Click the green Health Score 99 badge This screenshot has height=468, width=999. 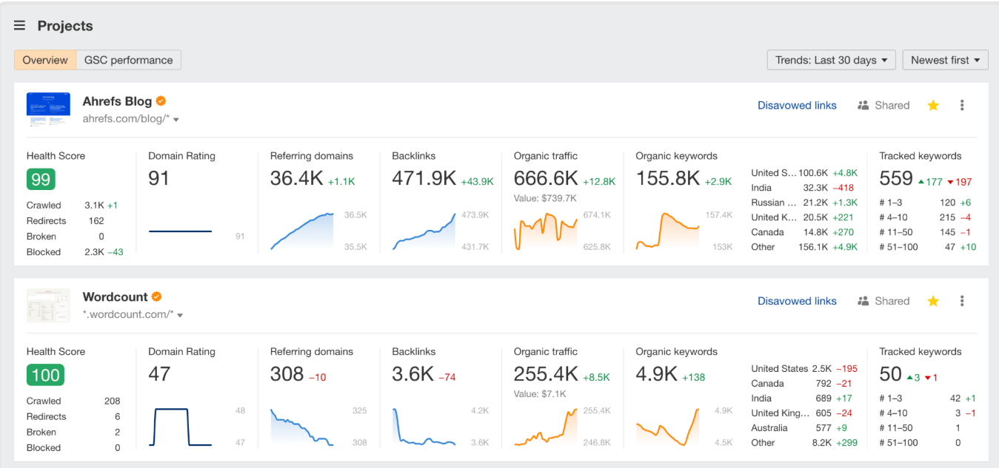pyautogui.click(x=41, y=180)
